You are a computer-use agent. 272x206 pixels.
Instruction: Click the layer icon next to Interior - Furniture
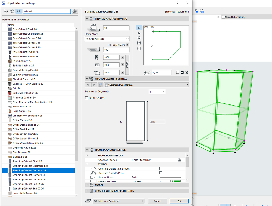88,201
